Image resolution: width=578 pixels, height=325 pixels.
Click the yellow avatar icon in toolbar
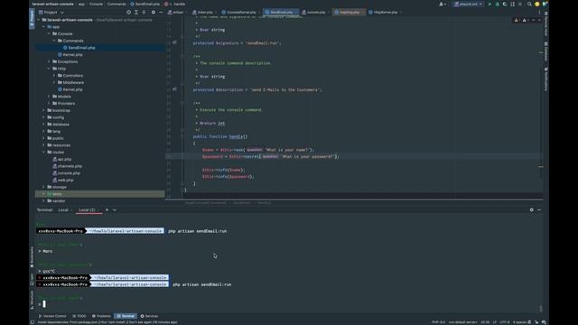point(537,4)
